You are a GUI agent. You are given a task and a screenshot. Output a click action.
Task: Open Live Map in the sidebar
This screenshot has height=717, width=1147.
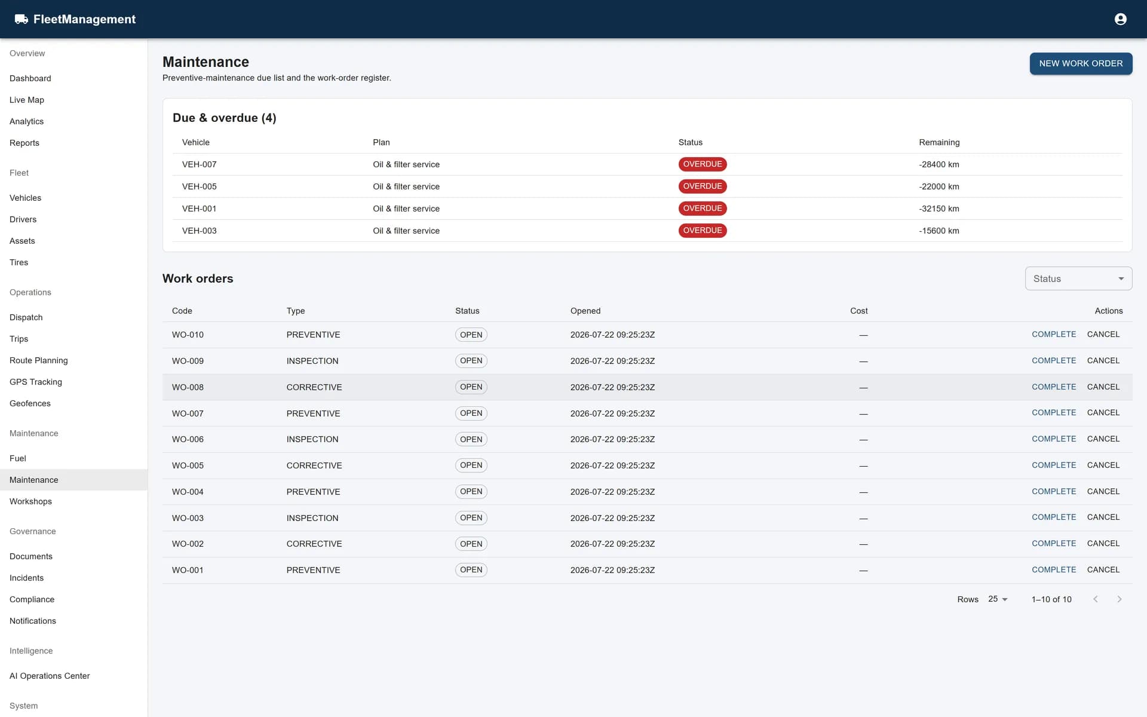click(x=73, y=100)
